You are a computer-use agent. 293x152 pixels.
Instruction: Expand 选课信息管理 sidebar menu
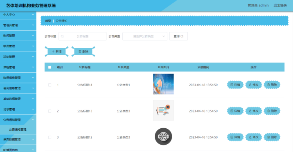click(18, 78)
